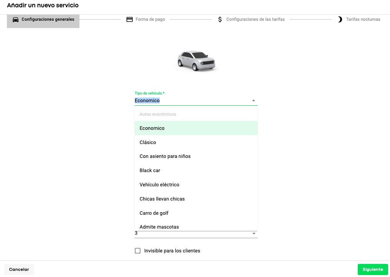Screen dimensions: 390x277
Task: Choose Clásico vehicle type
Action: (x=196, y=143)
